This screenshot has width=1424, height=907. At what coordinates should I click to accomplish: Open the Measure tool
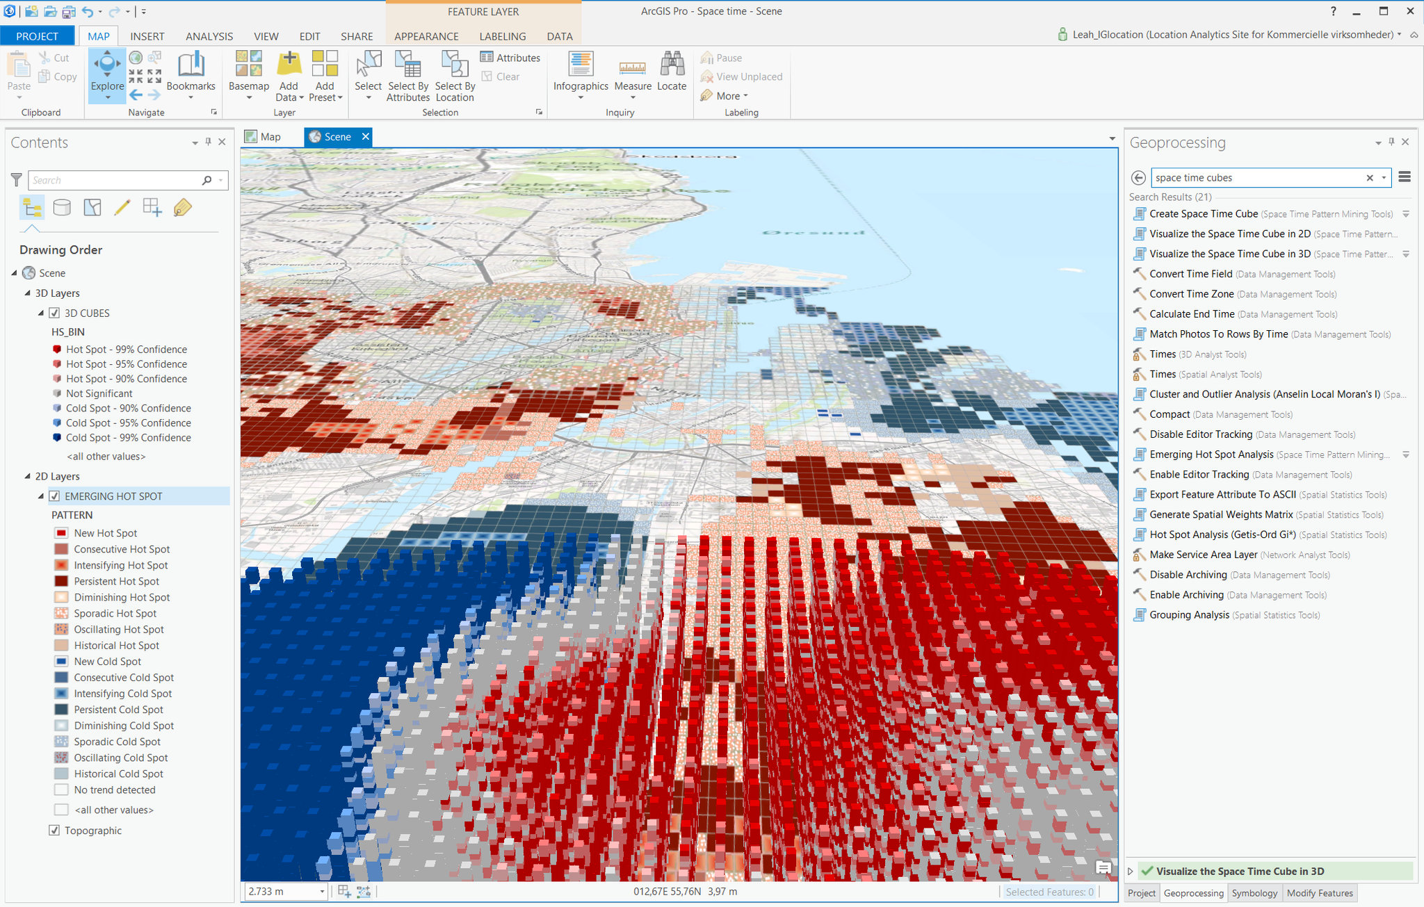point(631,75)
